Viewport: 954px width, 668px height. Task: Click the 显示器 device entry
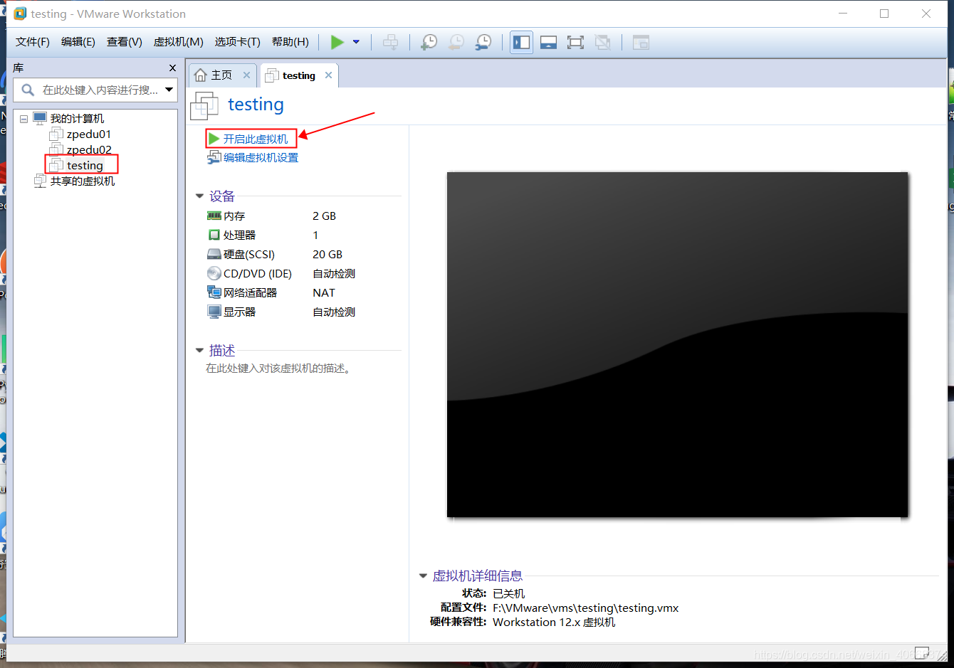pyautogui.click(x=239, y=312)
